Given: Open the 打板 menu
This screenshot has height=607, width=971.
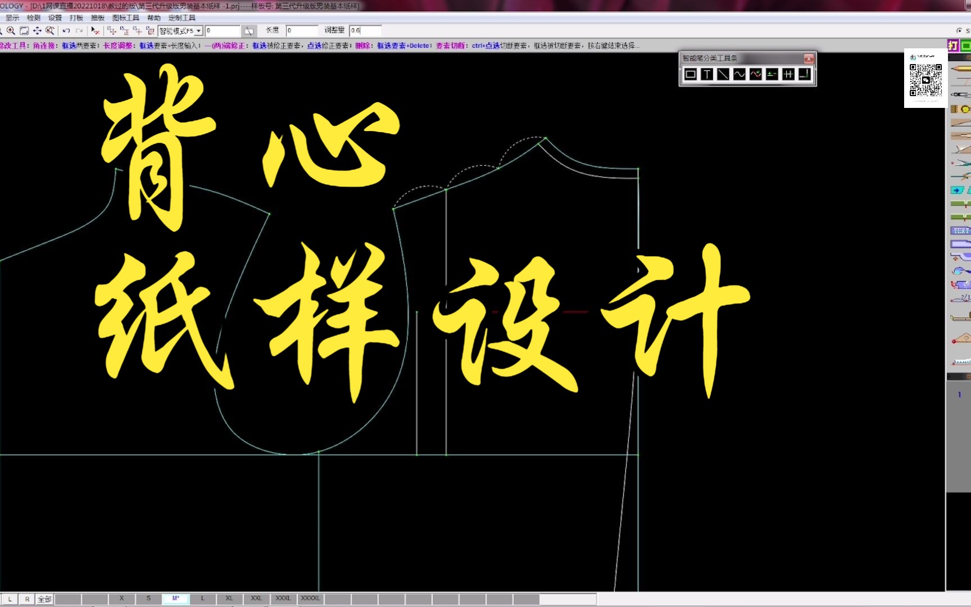Looking at the screenshot, I should pos(76,18).
